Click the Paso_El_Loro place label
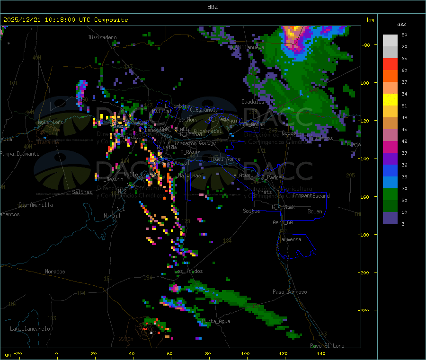Viewport: 426px width, 360px height. tap(328, 346)
